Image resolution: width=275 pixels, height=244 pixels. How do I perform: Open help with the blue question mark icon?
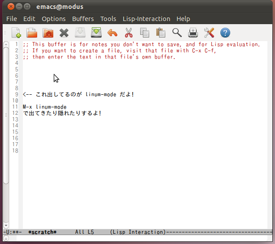pyautogui.click(x=225, y=33)
